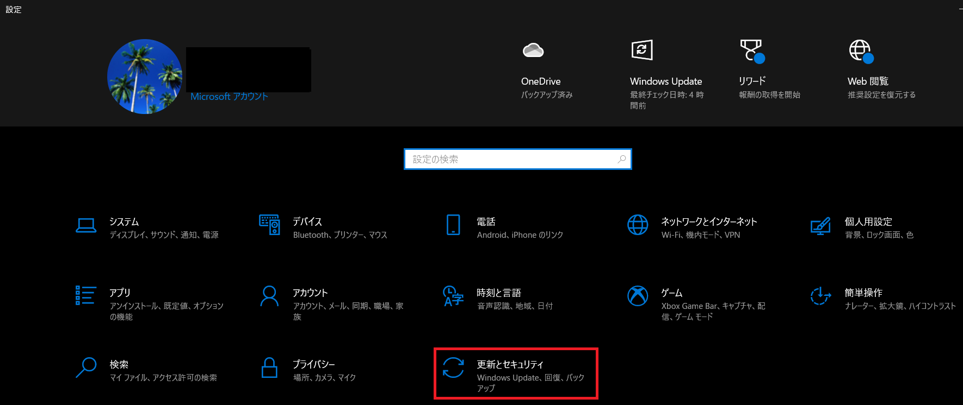Open the アプリ list icon
This screenshot has height=405, width=963.
click(86, 296)
